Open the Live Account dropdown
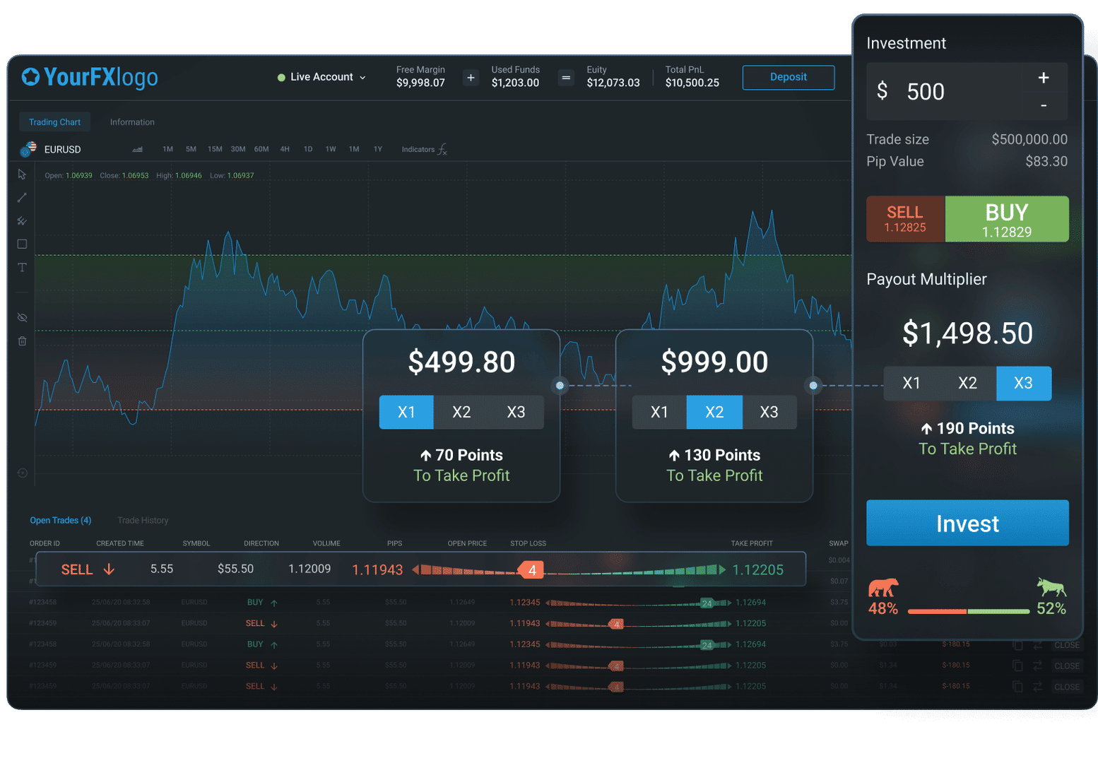The width and height of the screenshot is (1098, 763). pos(322,77)
